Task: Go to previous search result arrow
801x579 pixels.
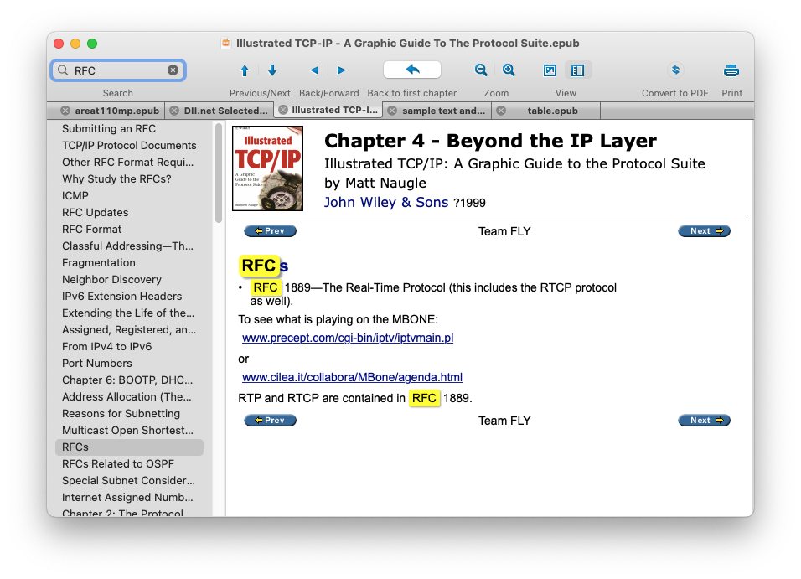Action: tap(245, 70)
